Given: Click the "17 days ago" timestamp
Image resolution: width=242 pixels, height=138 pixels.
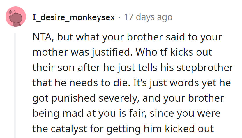Looking at the screenshot, I should coord(148,17).
